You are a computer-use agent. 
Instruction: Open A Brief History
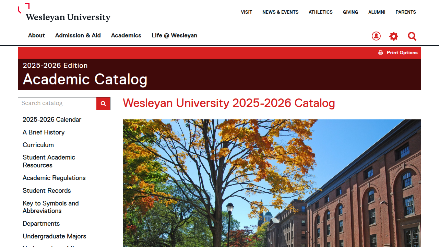click(44, 132)
